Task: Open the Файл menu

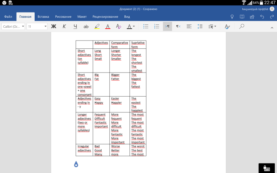Action: pyautogui.click(x=8, y=16)
